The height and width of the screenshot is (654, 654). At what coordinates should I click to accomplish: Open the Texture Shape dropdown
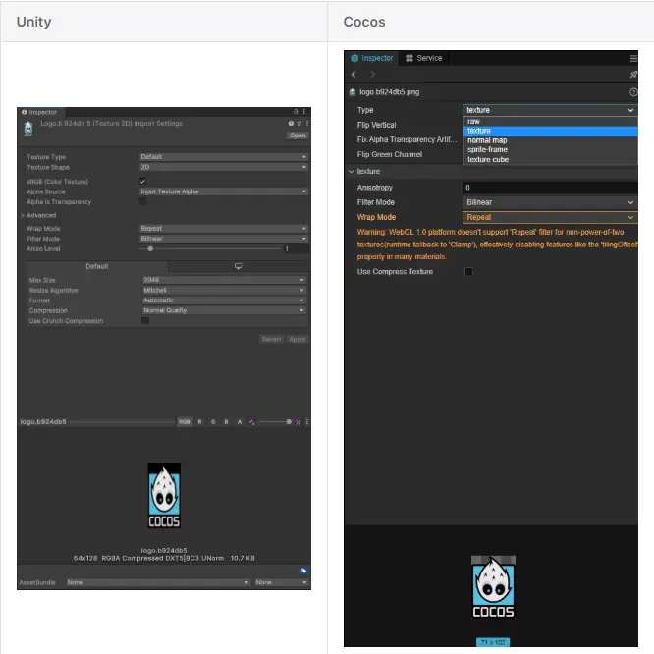224,167
